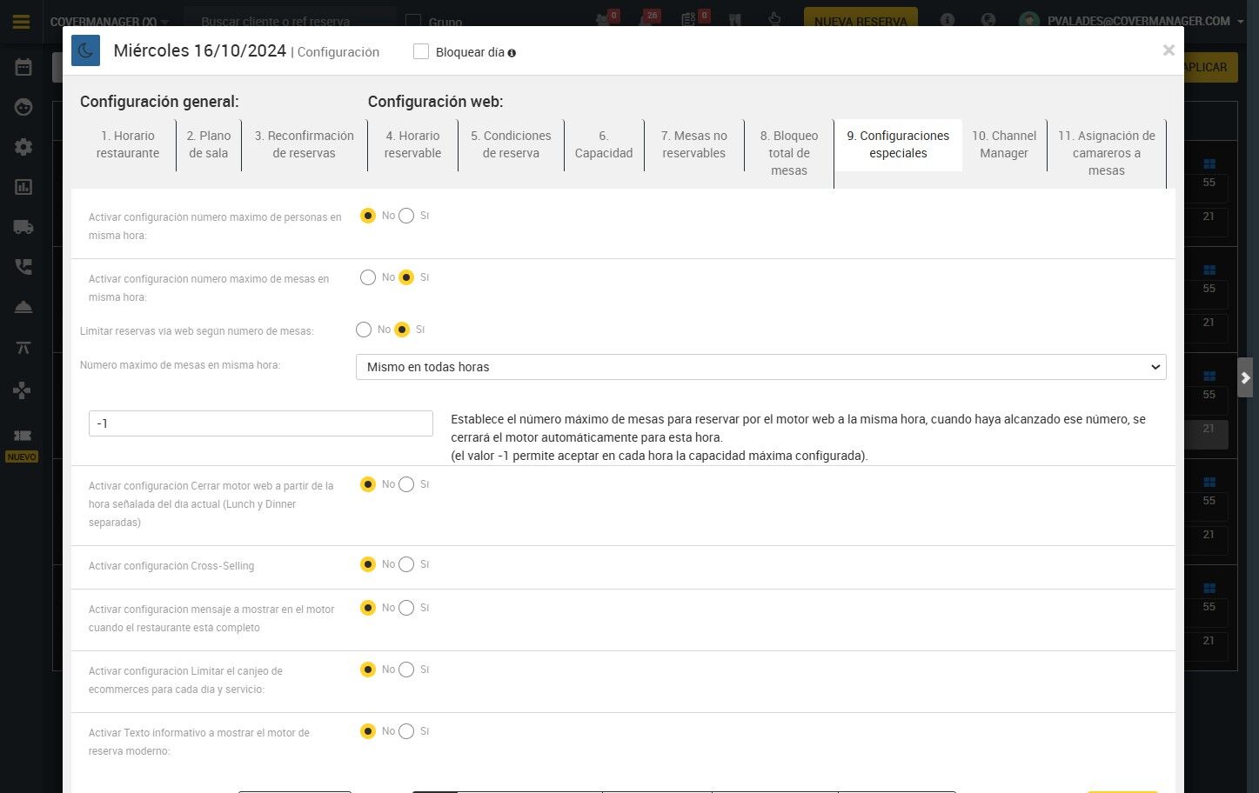1259x793 pixels.
Task: Open the phone calls sidebar icon
Action: [23, 267]
